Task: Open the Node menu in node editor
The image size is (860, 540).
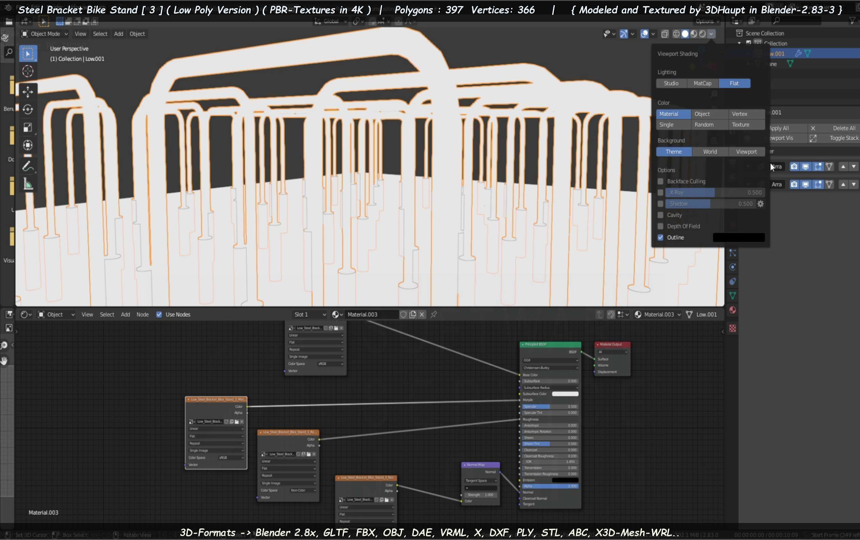Action: click(x=142, y=314)
